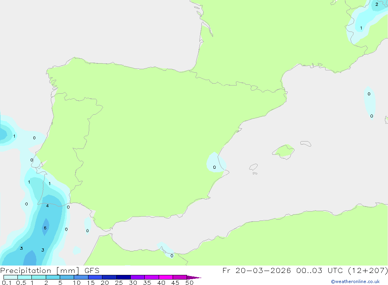
Task: Click the '50' legend scale label
Action: (189, 283)
